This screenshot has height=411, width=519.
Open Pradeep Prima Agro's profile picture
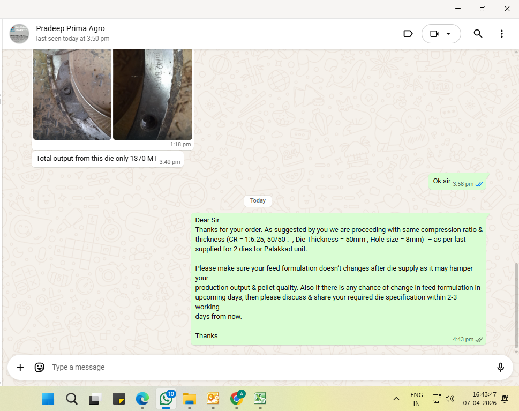coord(19,34)
